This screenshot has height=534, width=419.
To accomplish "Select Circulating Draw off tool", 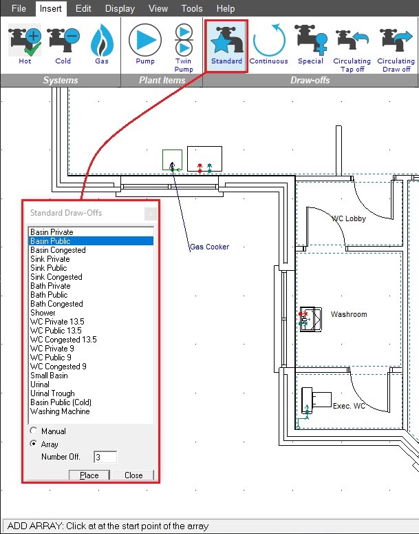I will coord(396,48).
